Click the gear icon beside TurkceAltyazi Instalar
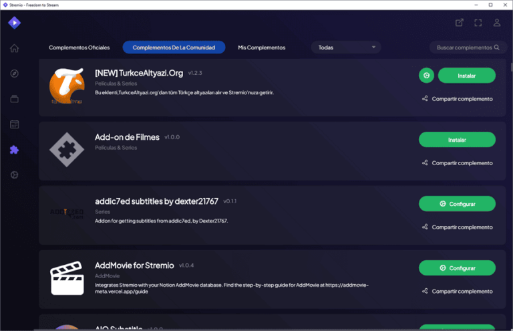 [426, 76]
